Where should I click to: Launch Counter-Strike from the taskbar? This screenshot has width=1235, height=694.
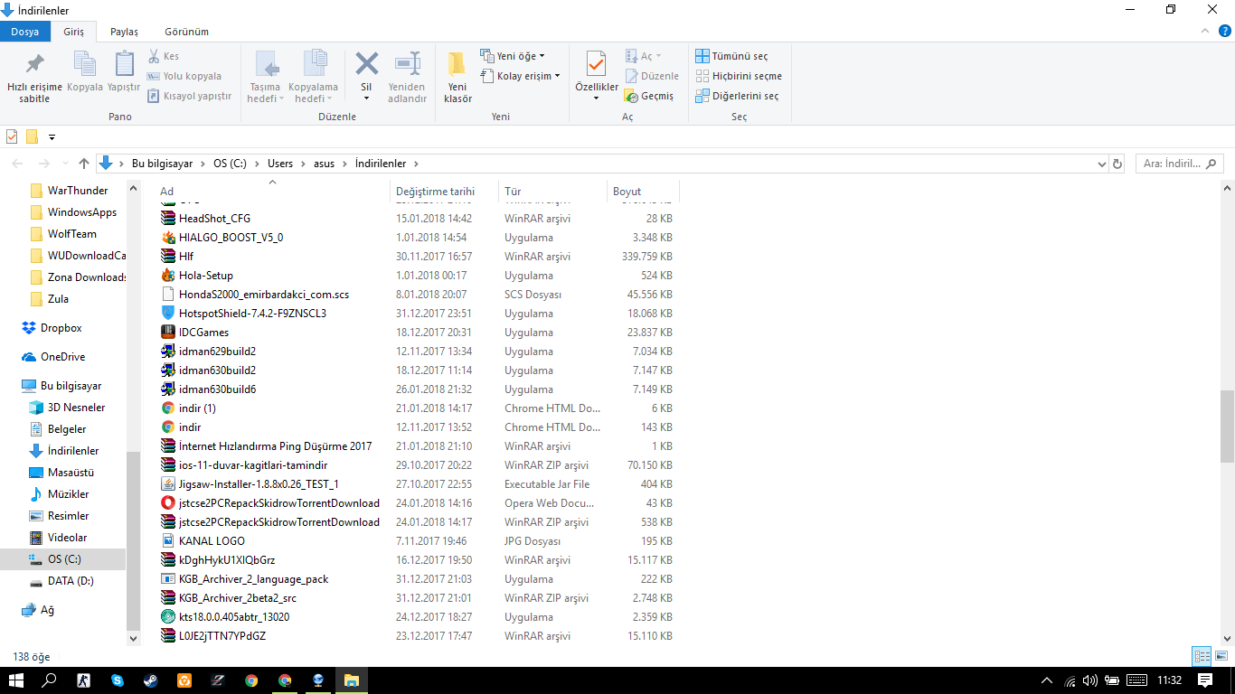83,680
